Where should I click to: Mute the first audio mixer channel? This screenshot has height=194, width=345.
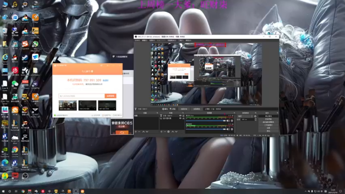point(228,121)
